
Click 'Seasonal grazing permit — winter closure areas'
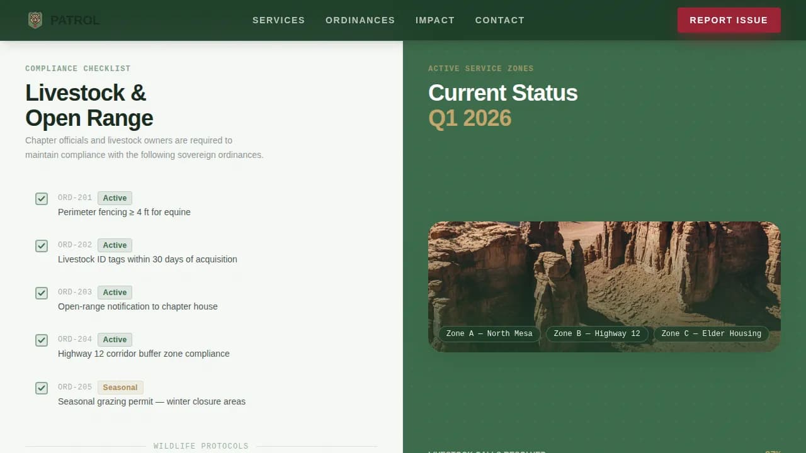[x=152, y=401]
